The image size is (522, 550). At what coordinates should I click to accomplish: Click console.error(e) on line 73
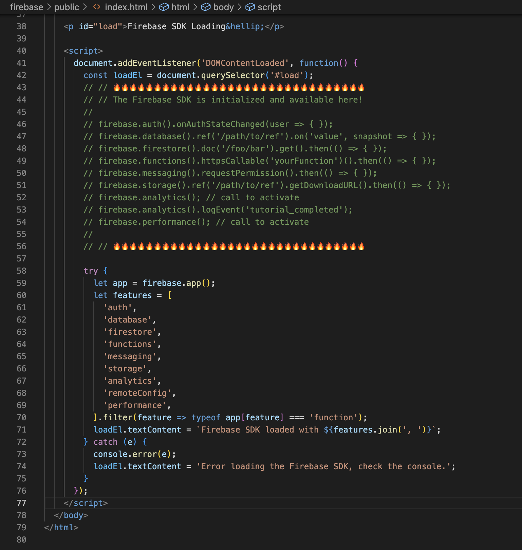[132, 454]
